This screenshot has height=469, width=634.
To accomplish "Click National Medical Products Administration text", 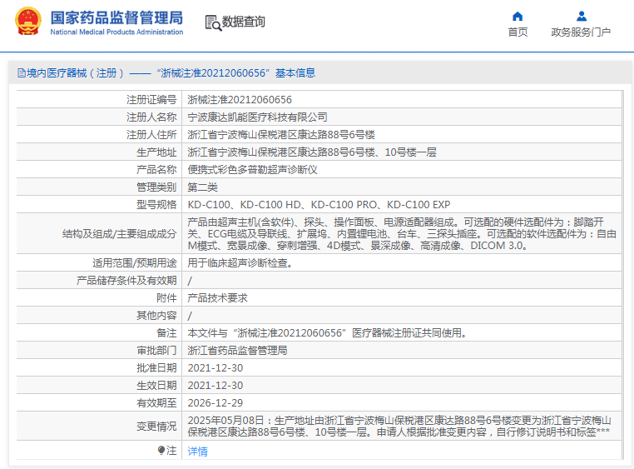I will pos(116,32).
